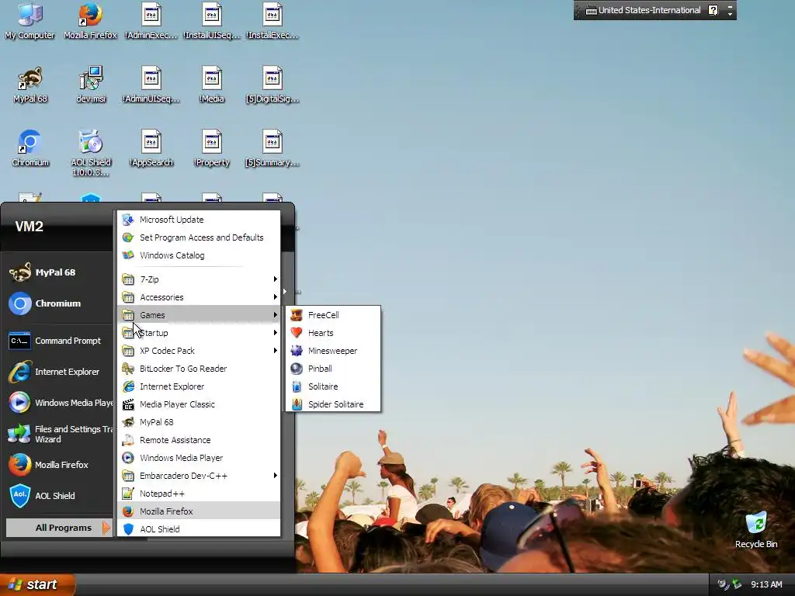Open Files and Settings Transfer Wizard

coord(58,434)
